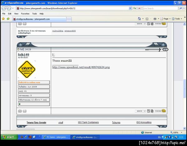The width and height of the screenshot is (187, 146).
Task: Click the Print icon
Action: click(155, 19)
